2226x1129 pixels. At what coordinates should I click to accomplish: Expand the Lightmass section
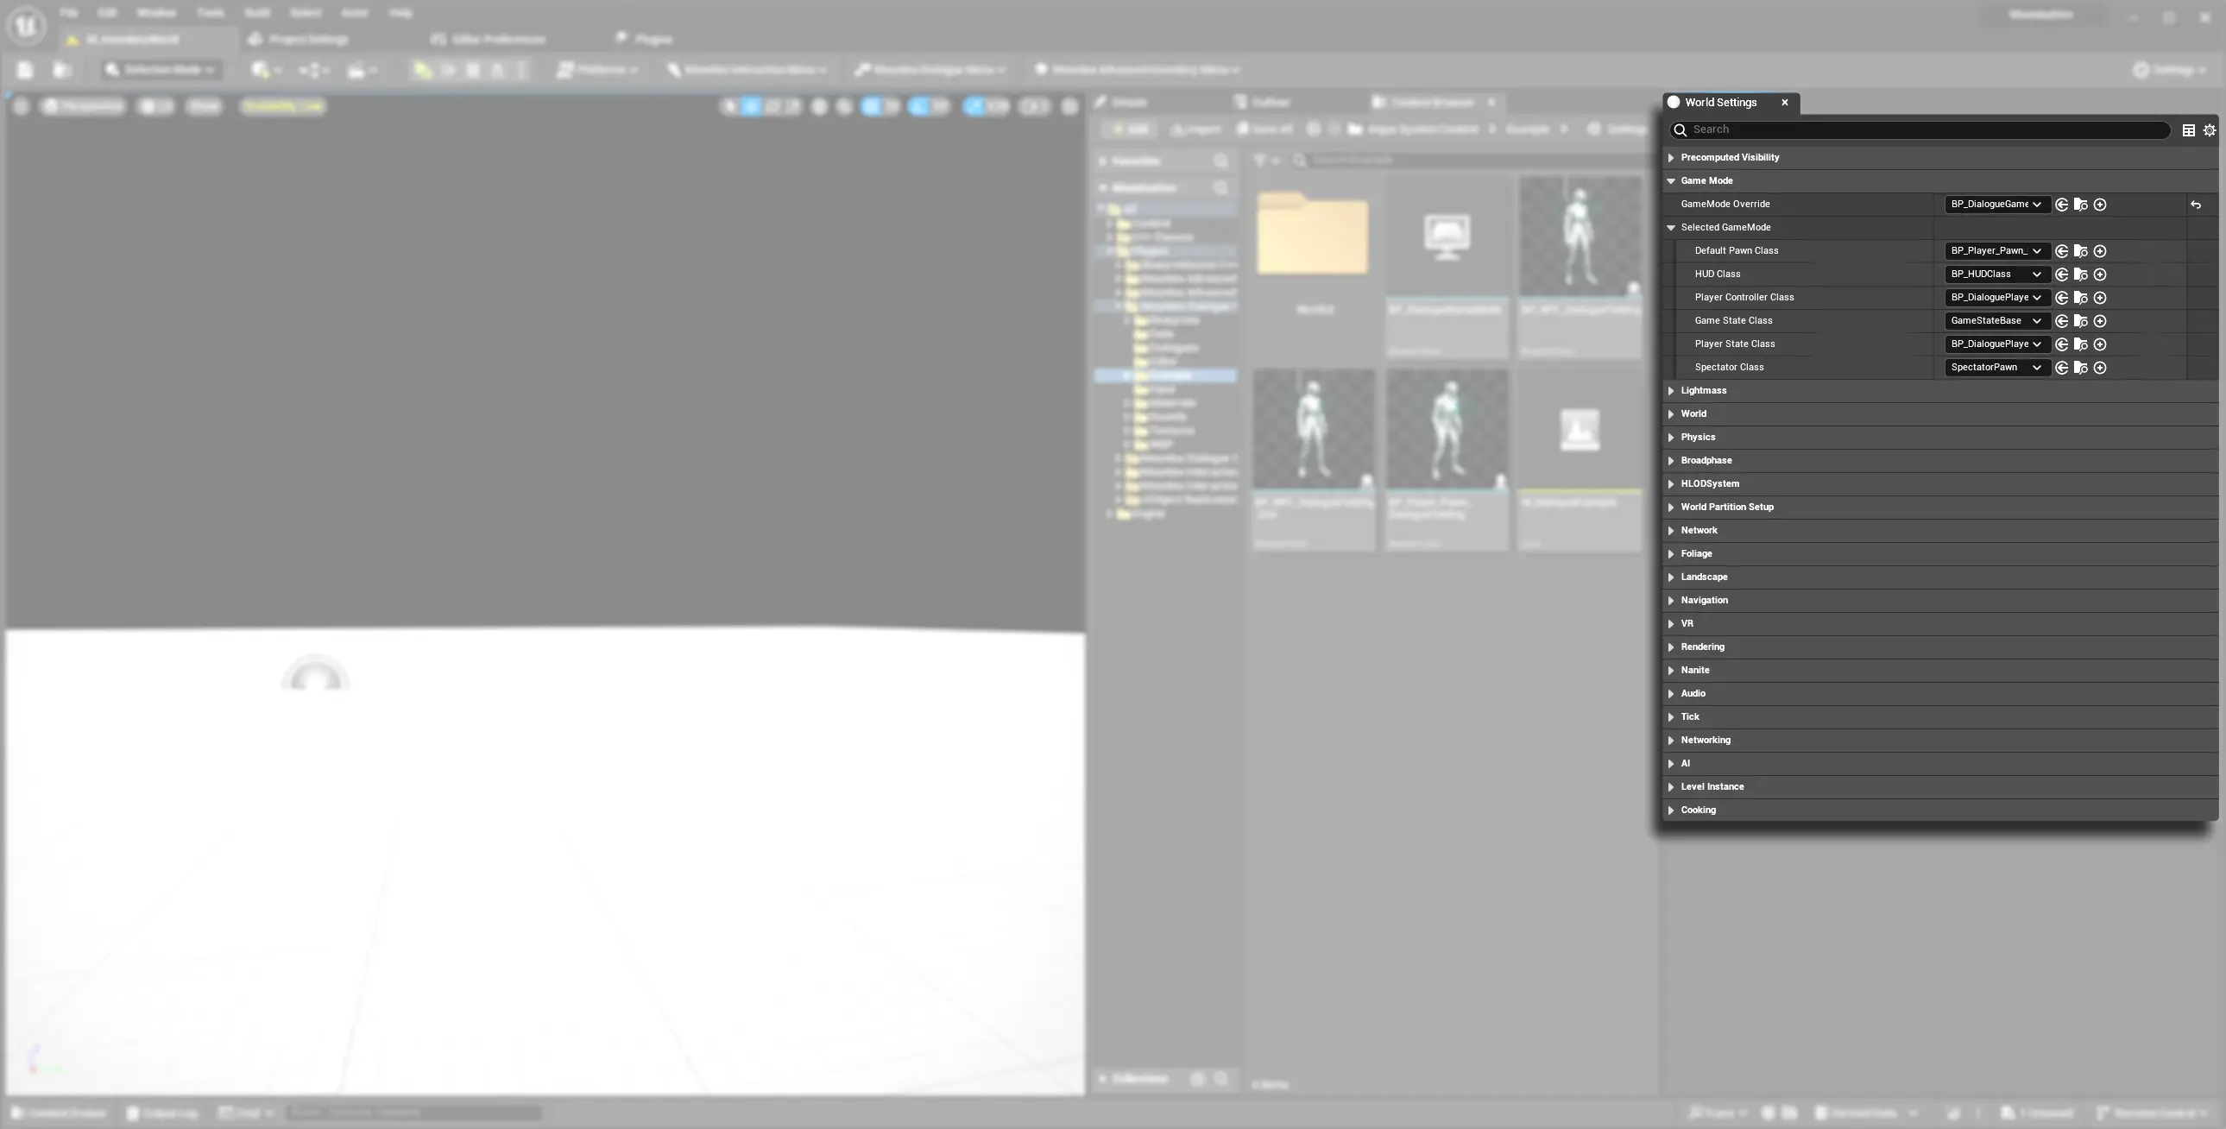(1670, 392)
